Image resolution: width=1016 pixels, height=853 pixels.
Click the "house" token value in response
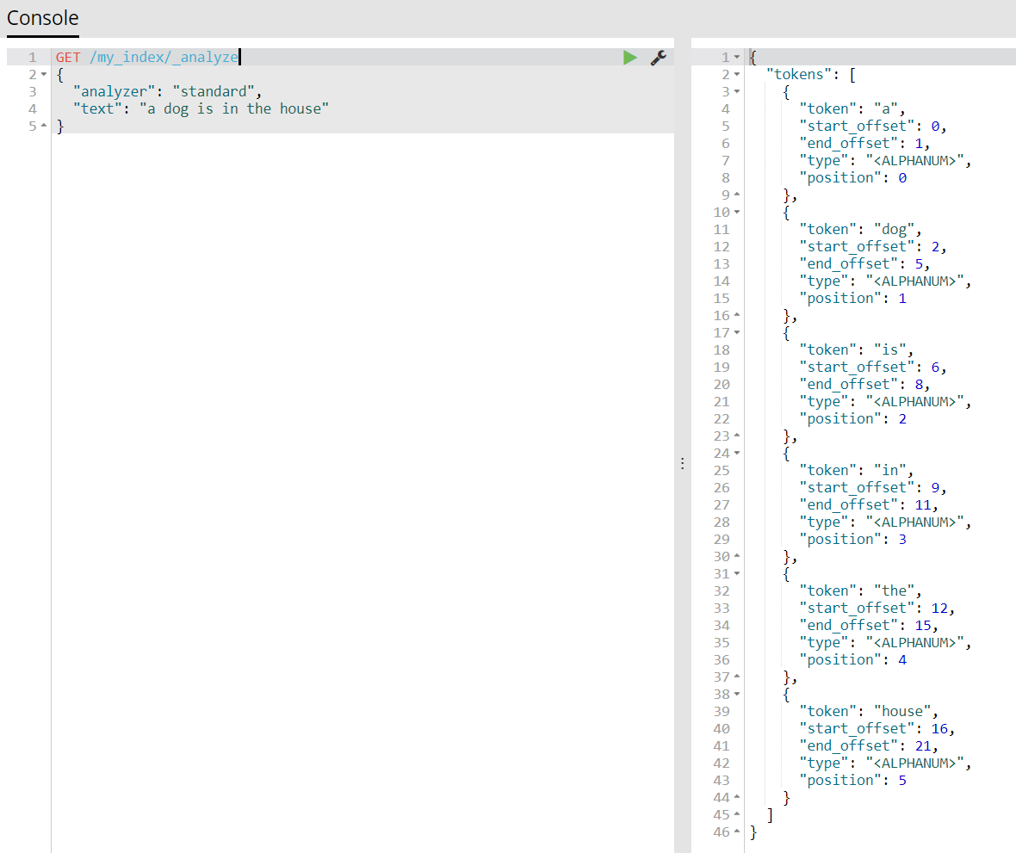tap(902, 711)
